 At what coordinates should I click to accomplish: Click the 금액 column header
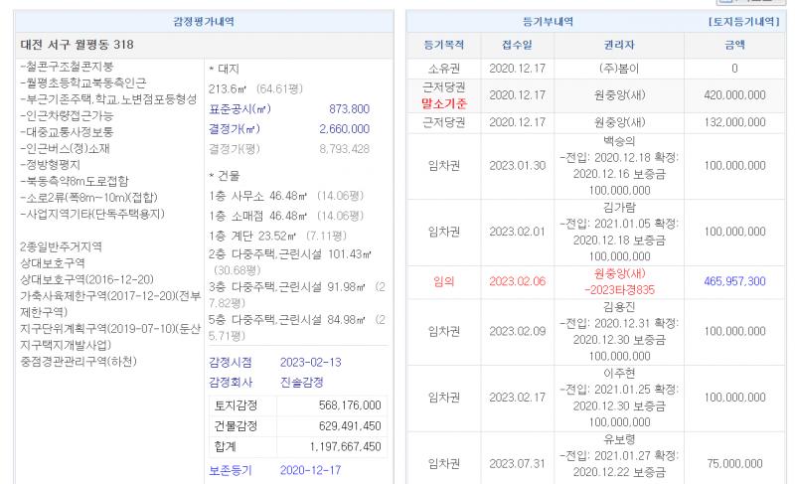pyautogui.click(x=733, y=45)
